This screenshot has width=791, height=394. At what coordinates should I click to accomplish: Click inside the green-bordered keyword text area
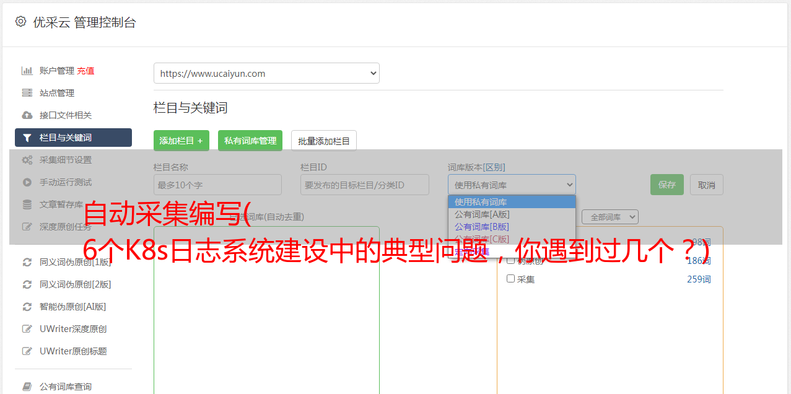(x=266, y=310)
